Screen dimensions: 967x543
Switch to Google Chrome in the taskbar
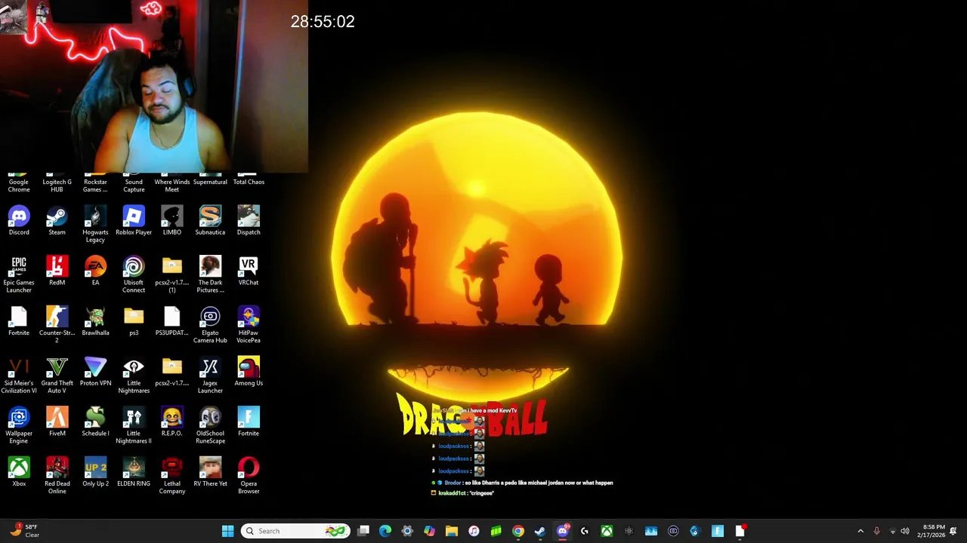[518, 531]
